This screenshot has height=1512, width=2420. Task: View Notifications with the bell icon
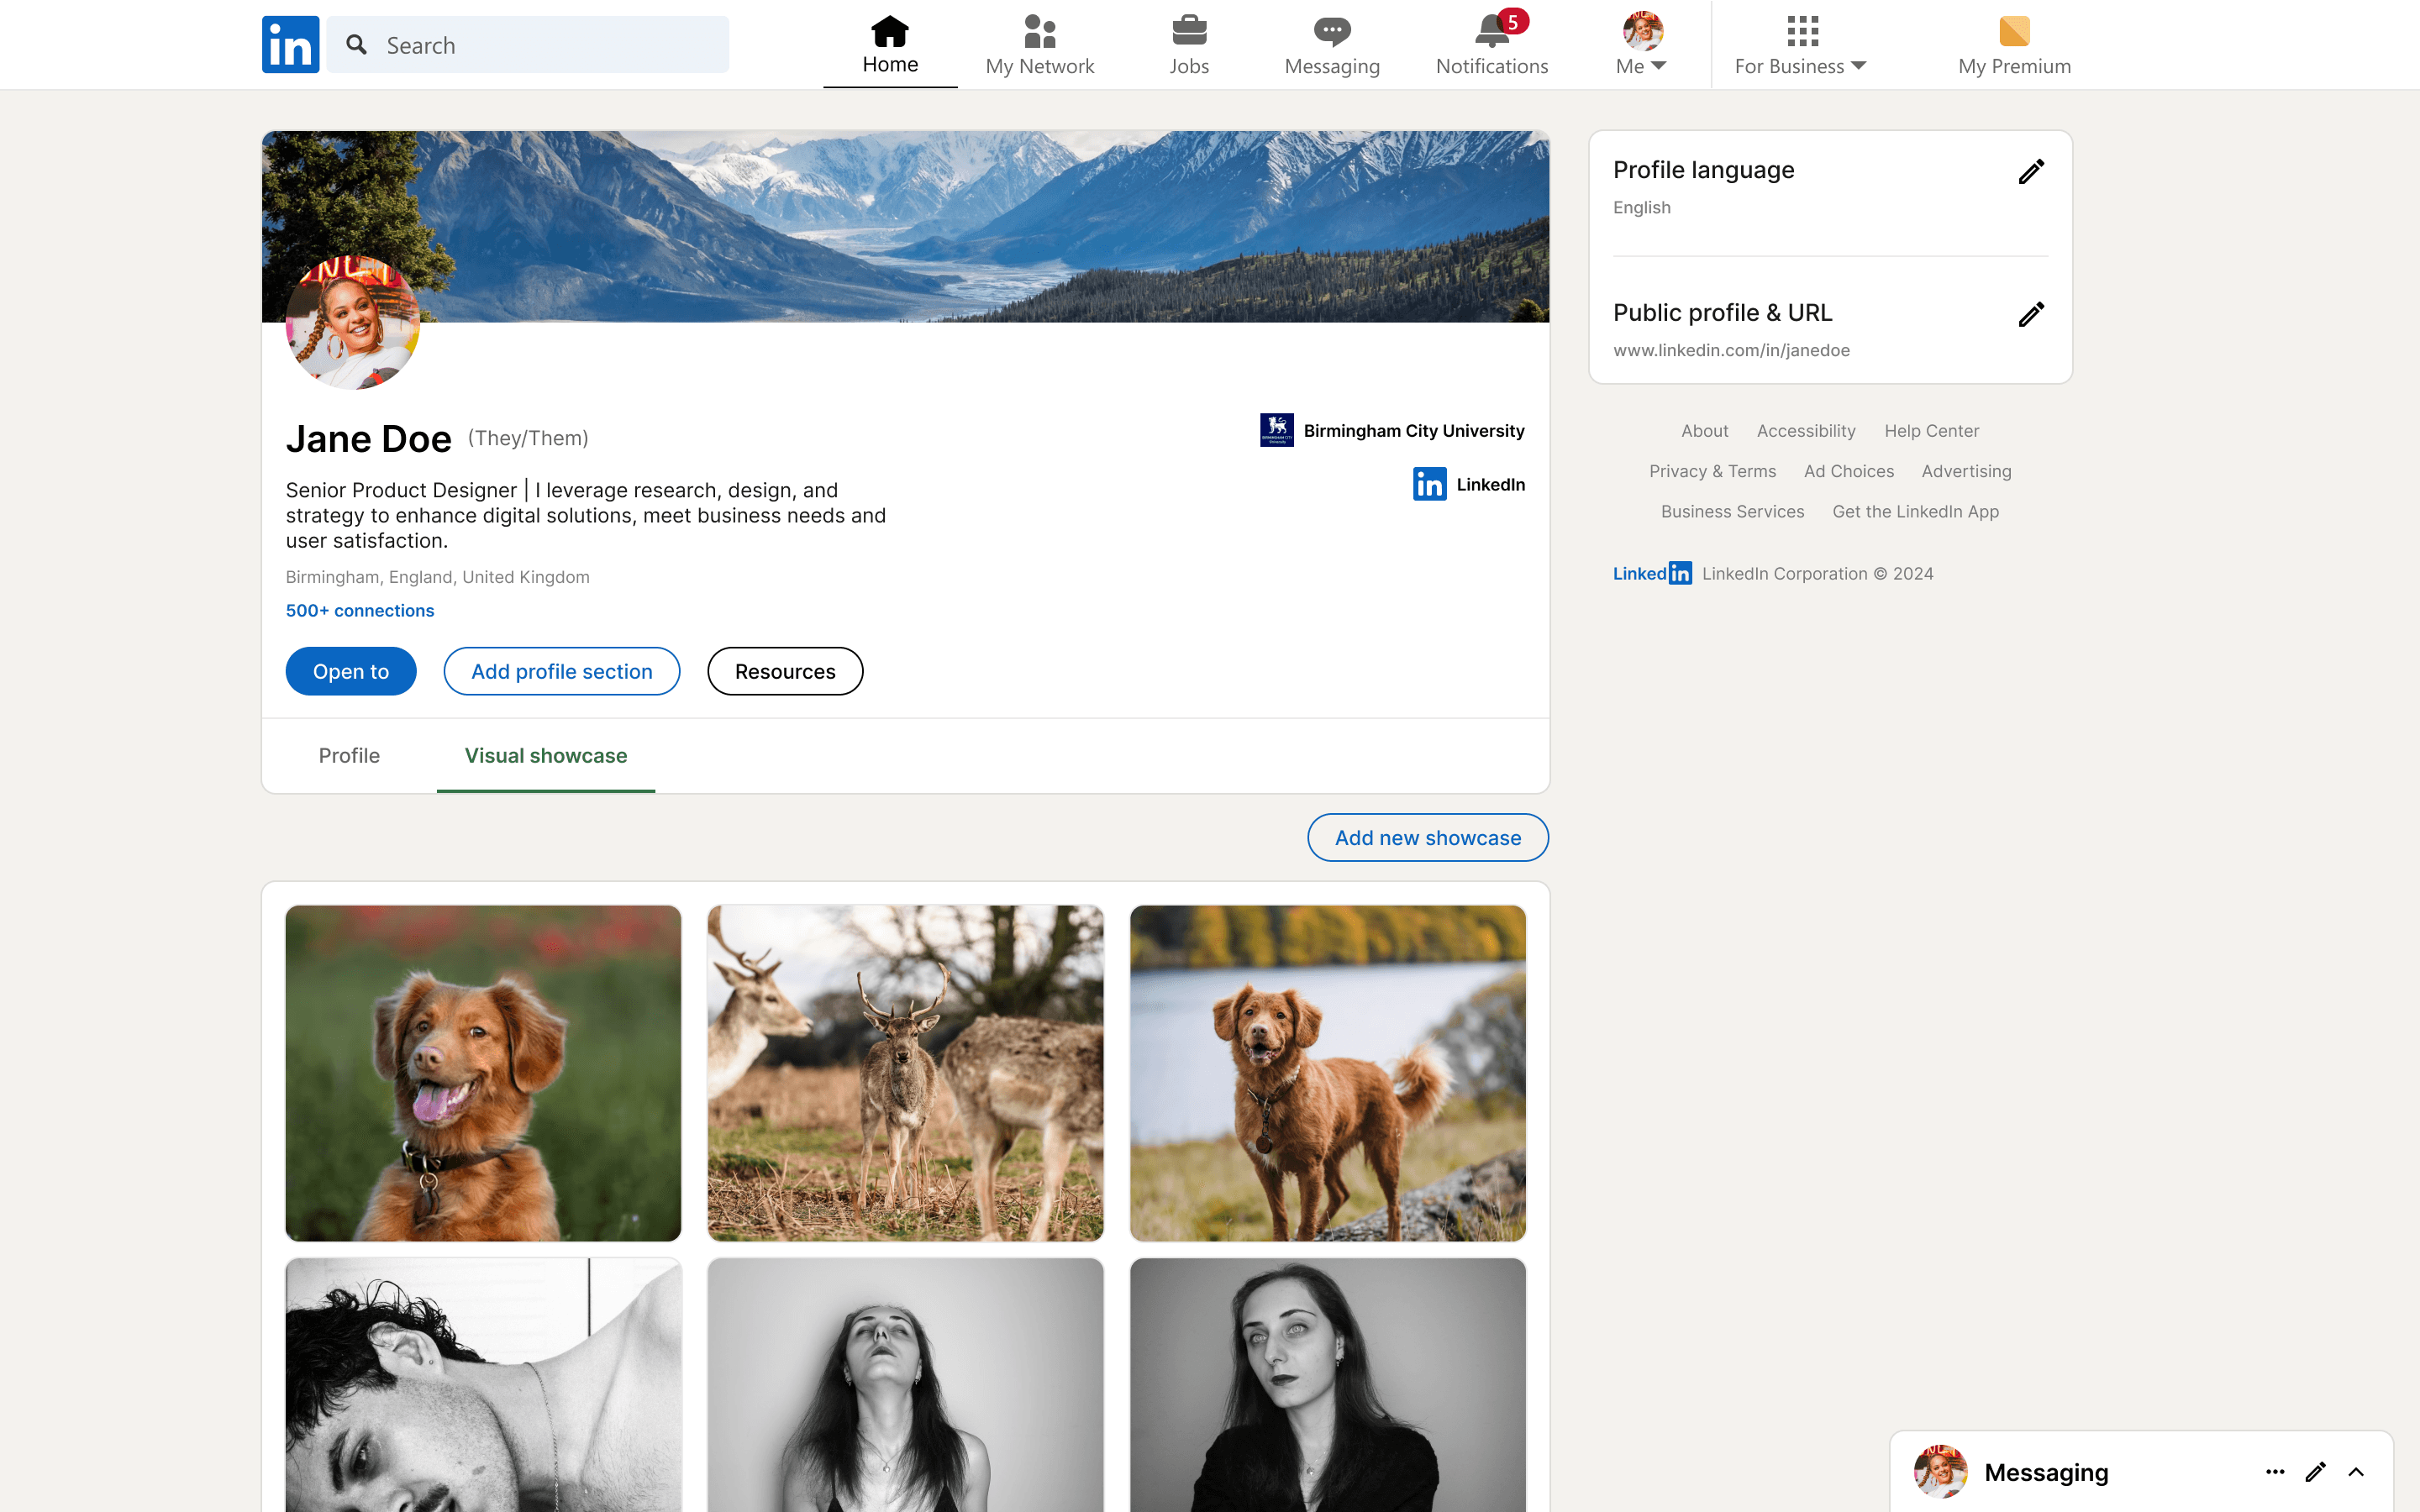tap(1492, 45)
